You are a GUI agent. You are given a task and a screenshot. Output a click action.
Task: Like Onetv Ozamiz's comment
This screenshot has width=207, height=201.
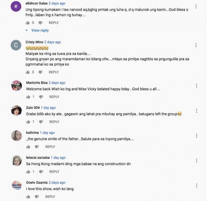pos(28,197)
